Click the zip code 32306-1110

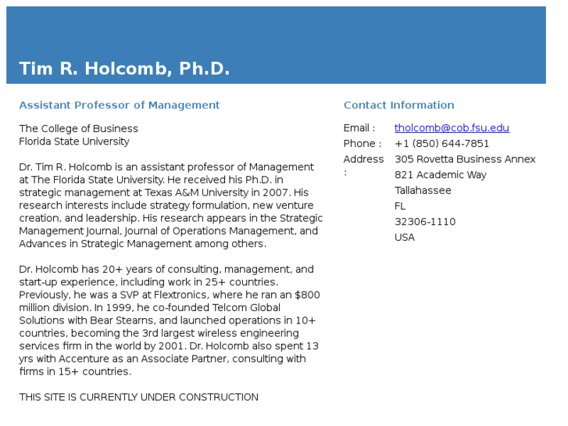coord(425,221)
